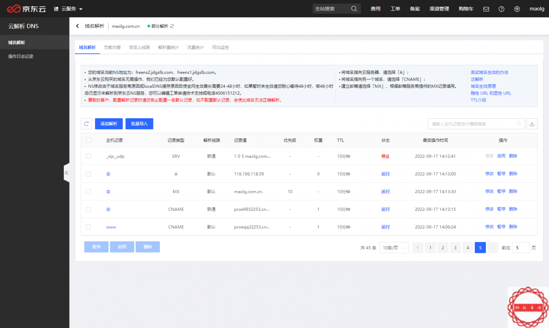Check the _sip._udp record checkbox
This screenshot has height=328, width=549.
(88, 156)
